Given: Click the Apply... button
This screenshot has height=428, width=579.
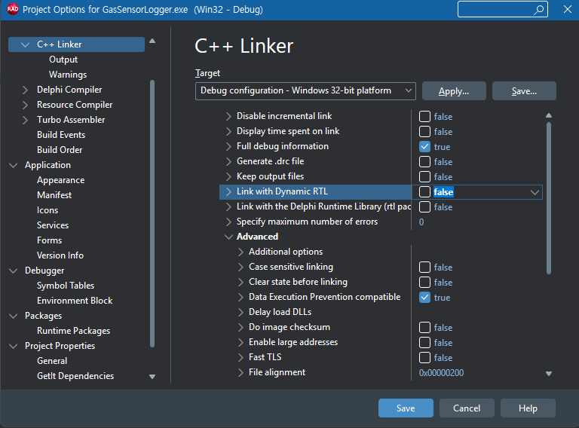Looking at the screenshot, I should tap(453, 91).
